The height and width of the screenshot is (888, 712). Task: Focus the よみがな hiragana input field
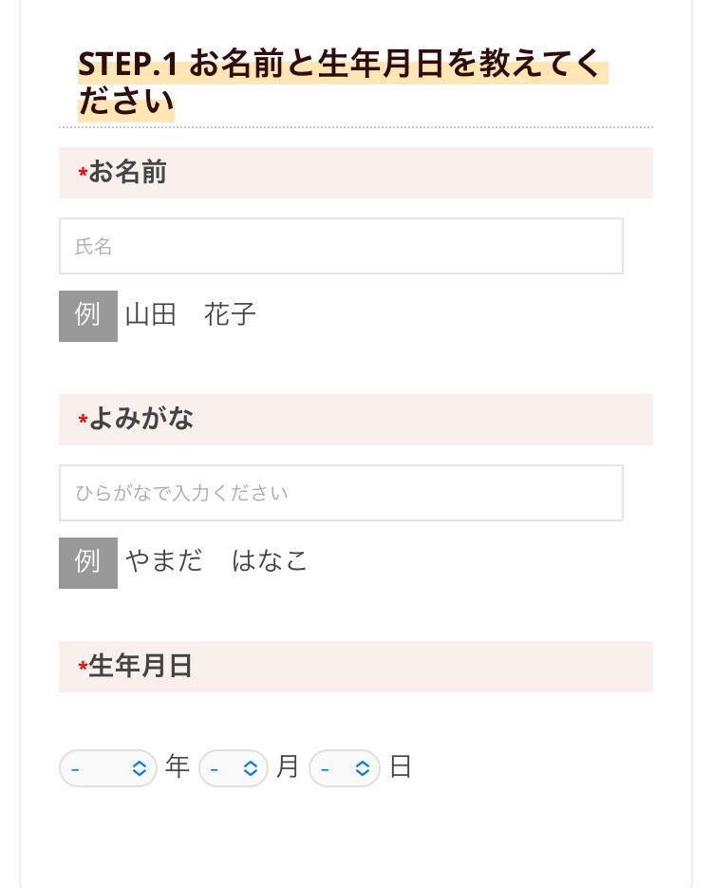pos(341,493)
